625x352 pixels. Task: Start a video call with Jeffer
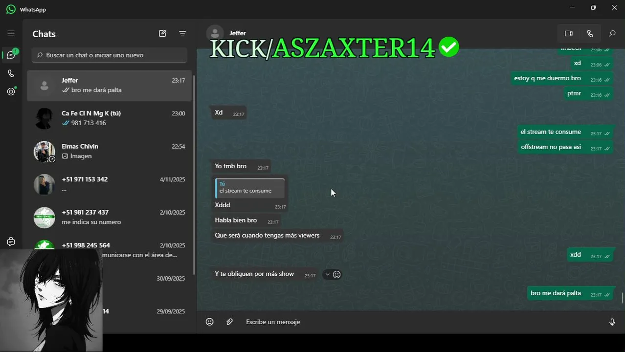click(568, 33)
